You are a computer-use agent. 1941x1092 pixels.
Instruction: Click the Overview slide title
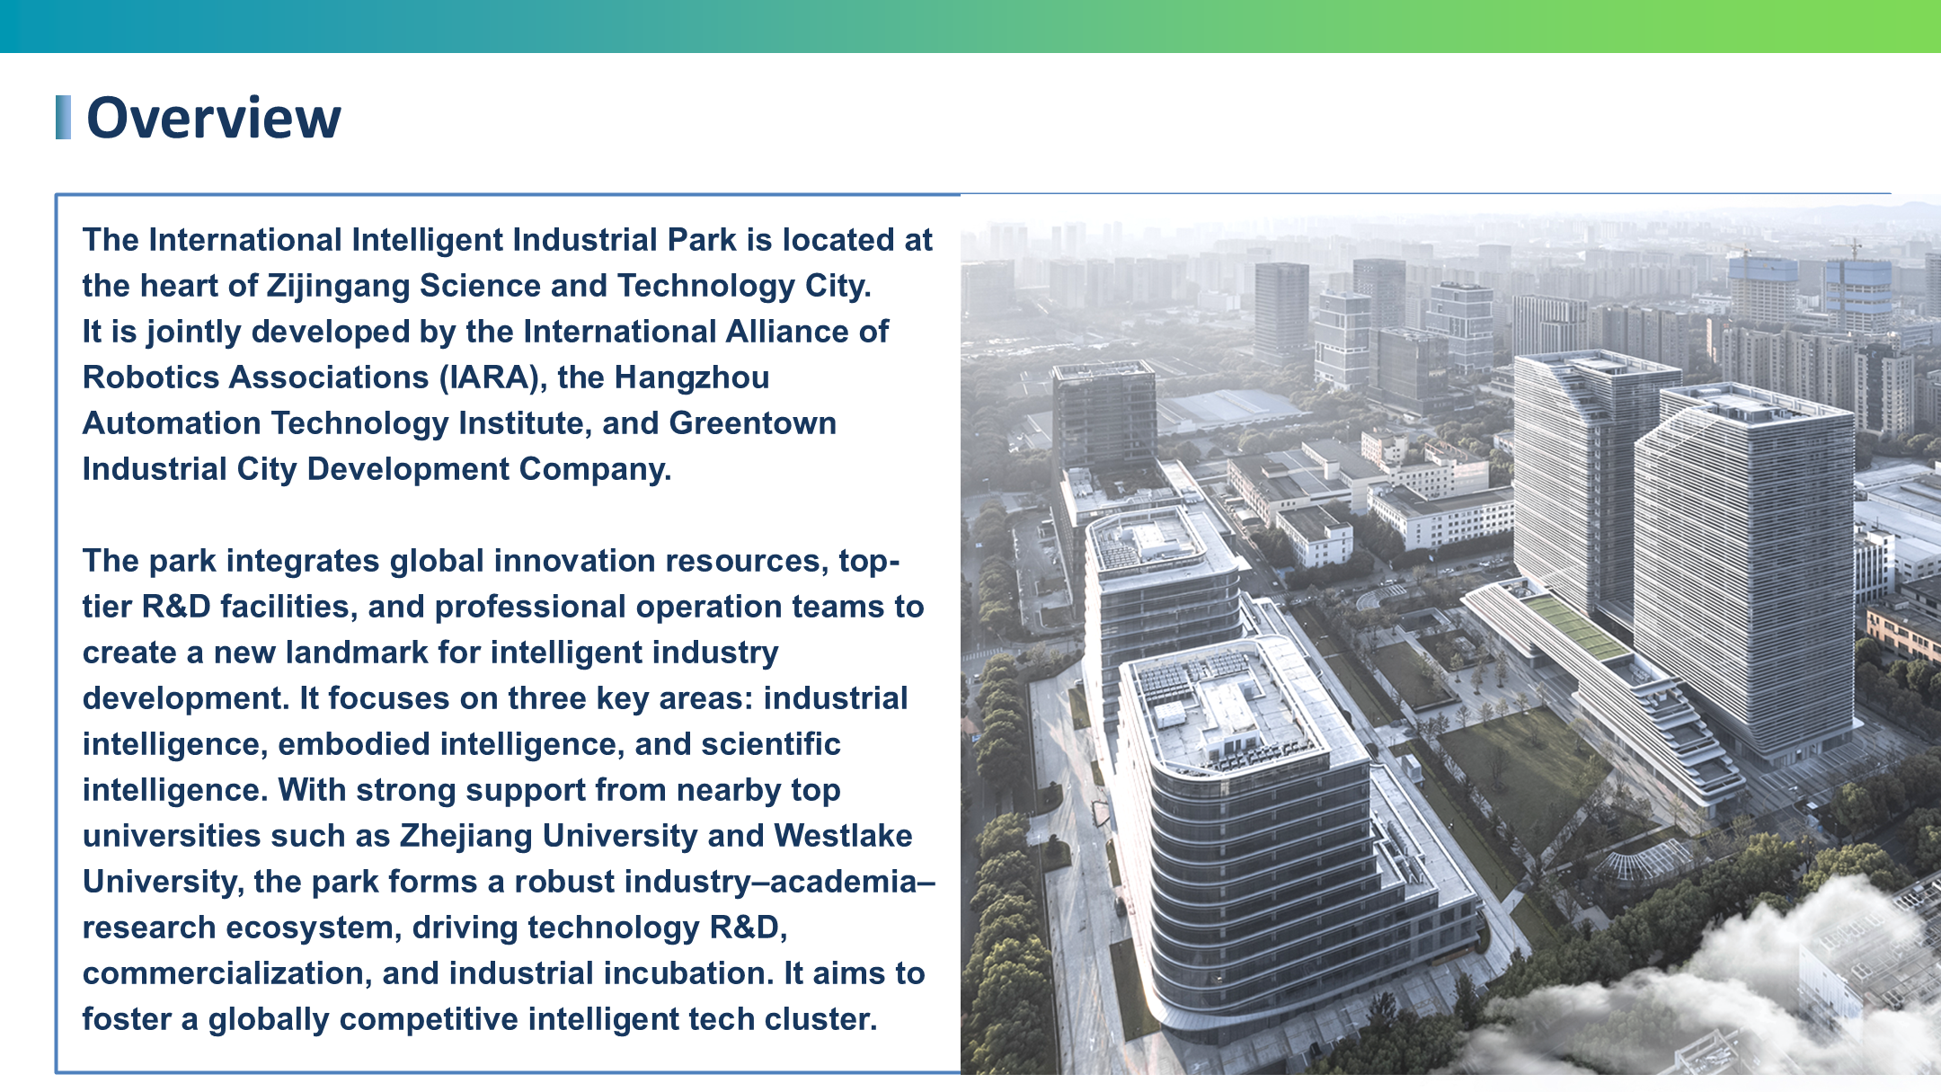click(x=213, y=118)
